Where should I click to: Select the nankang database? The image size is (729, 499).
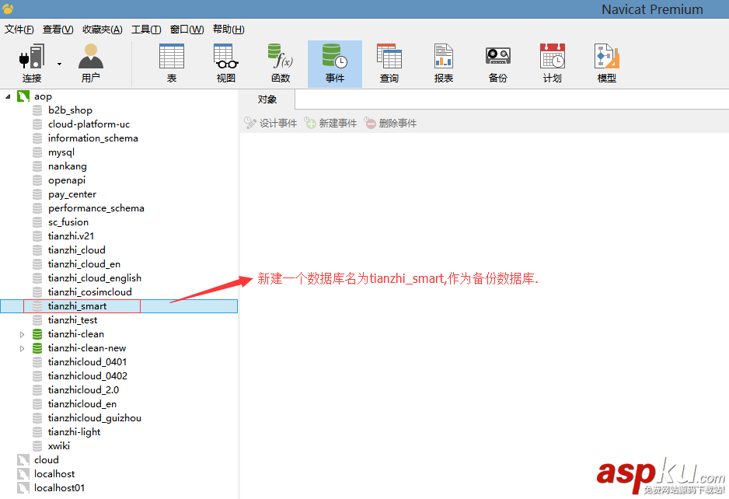pos(67,166)
